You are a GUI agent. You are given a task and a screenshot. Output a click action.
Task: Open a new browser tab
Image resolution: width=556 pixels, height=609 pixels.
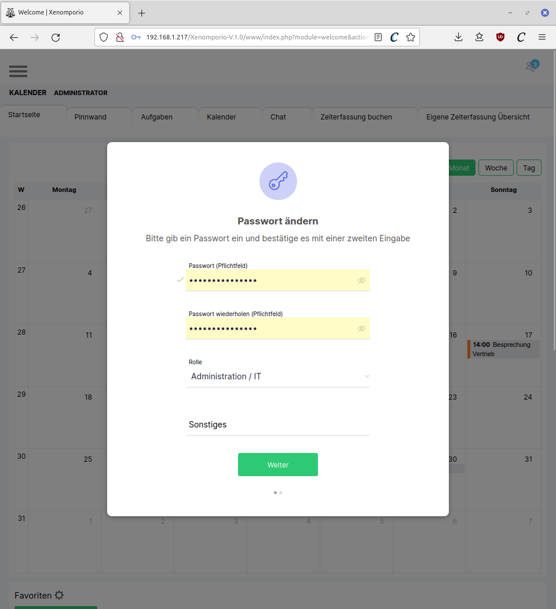coord(141,13)
